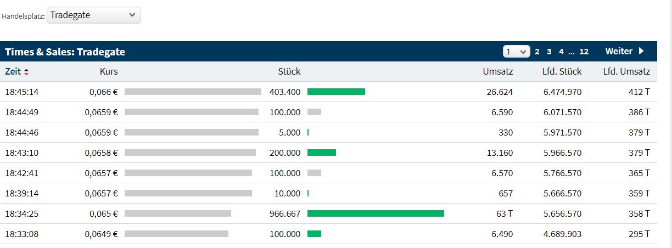Click the Kurs column header

108,71
